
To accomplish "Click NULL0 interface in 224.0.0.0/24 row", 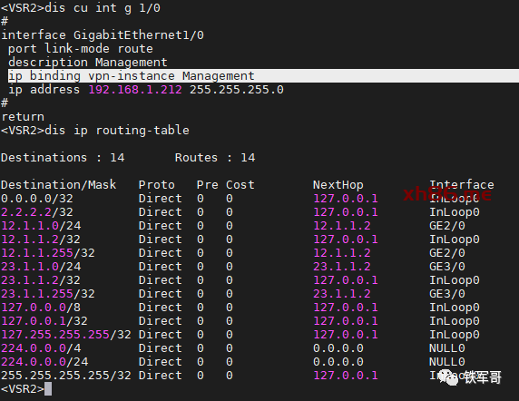I will click(446, 362).
